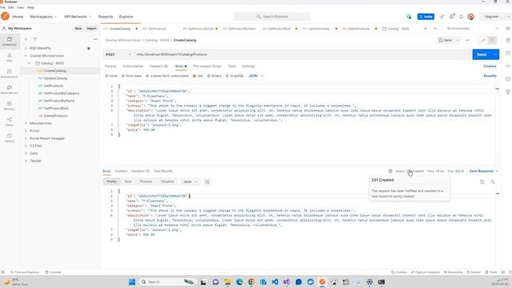Open the Environments sidebar panel
This screenshot has height=288, width=512.
(10, 74)
